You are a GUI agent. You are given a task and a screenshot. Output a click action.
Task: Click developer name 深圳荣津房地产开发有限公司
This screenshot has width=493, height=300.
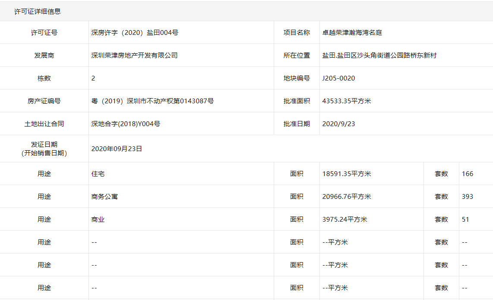[x=134, y=56]
